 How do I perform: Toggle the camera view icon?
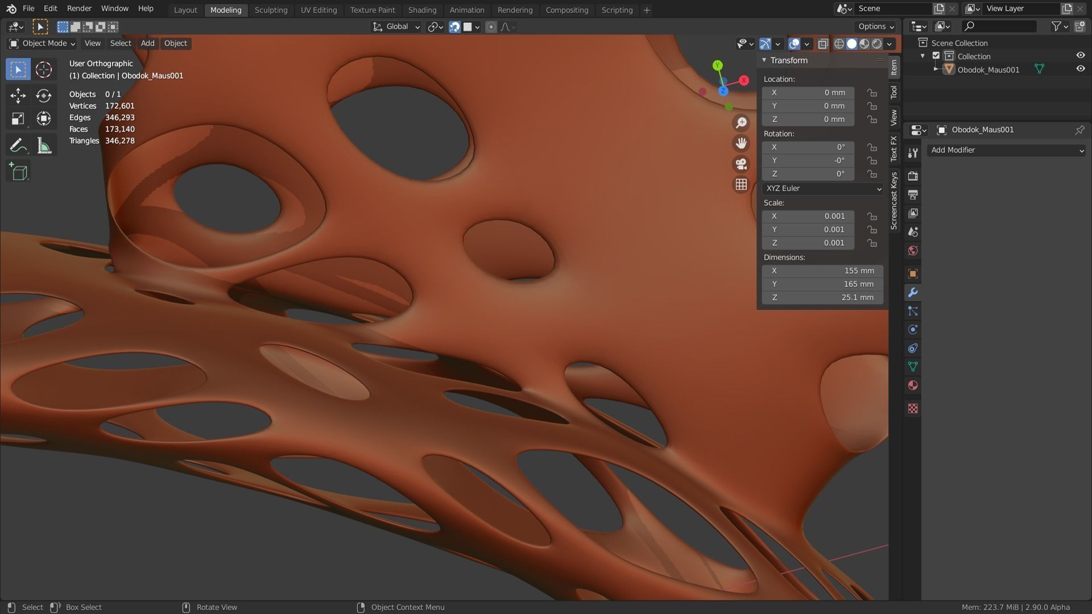(741, 164)
